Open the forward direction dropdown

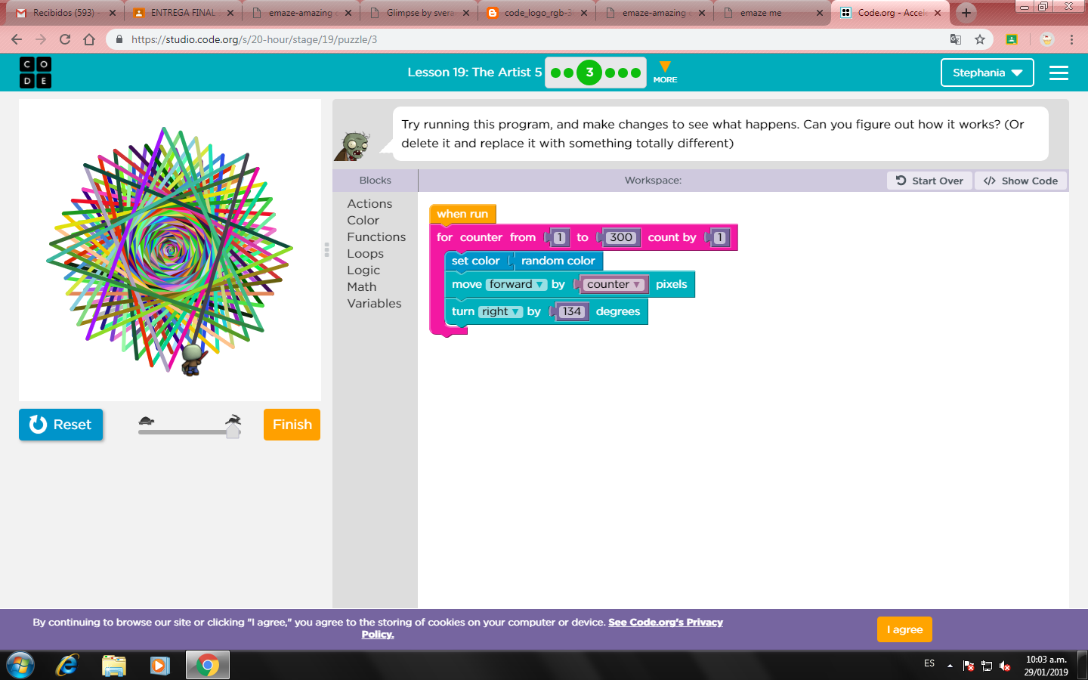click(517, 284)
